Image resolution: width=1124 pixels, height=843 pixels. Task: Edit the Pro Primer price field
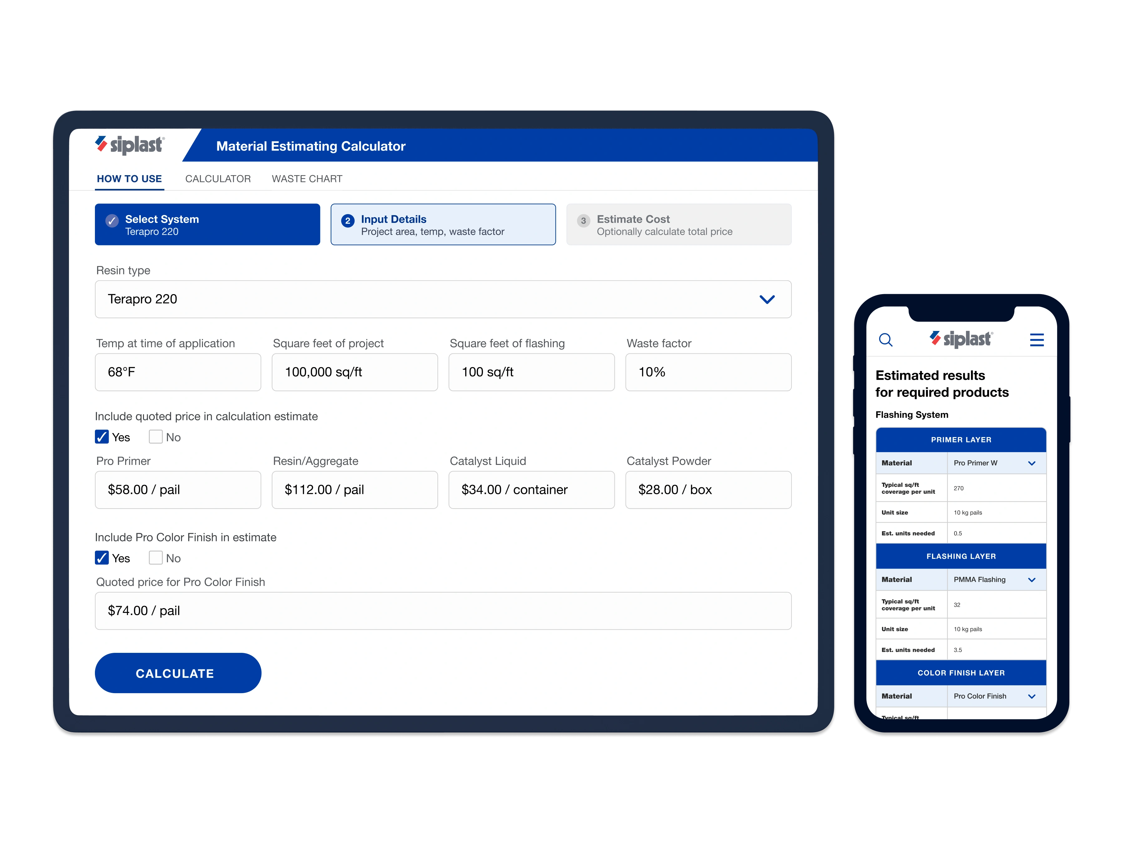coord(178,490)
